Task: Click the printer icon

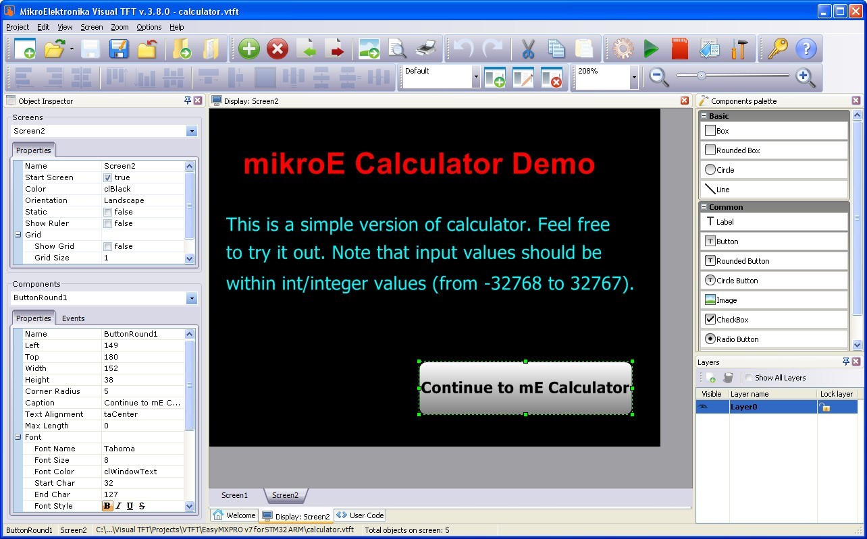Action: click(426, 49)
